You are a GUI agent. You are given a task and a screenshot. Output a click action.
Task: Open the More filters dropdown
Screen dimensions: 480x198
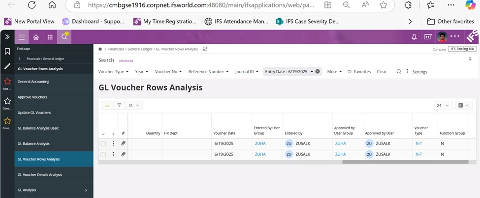(335, 72)
